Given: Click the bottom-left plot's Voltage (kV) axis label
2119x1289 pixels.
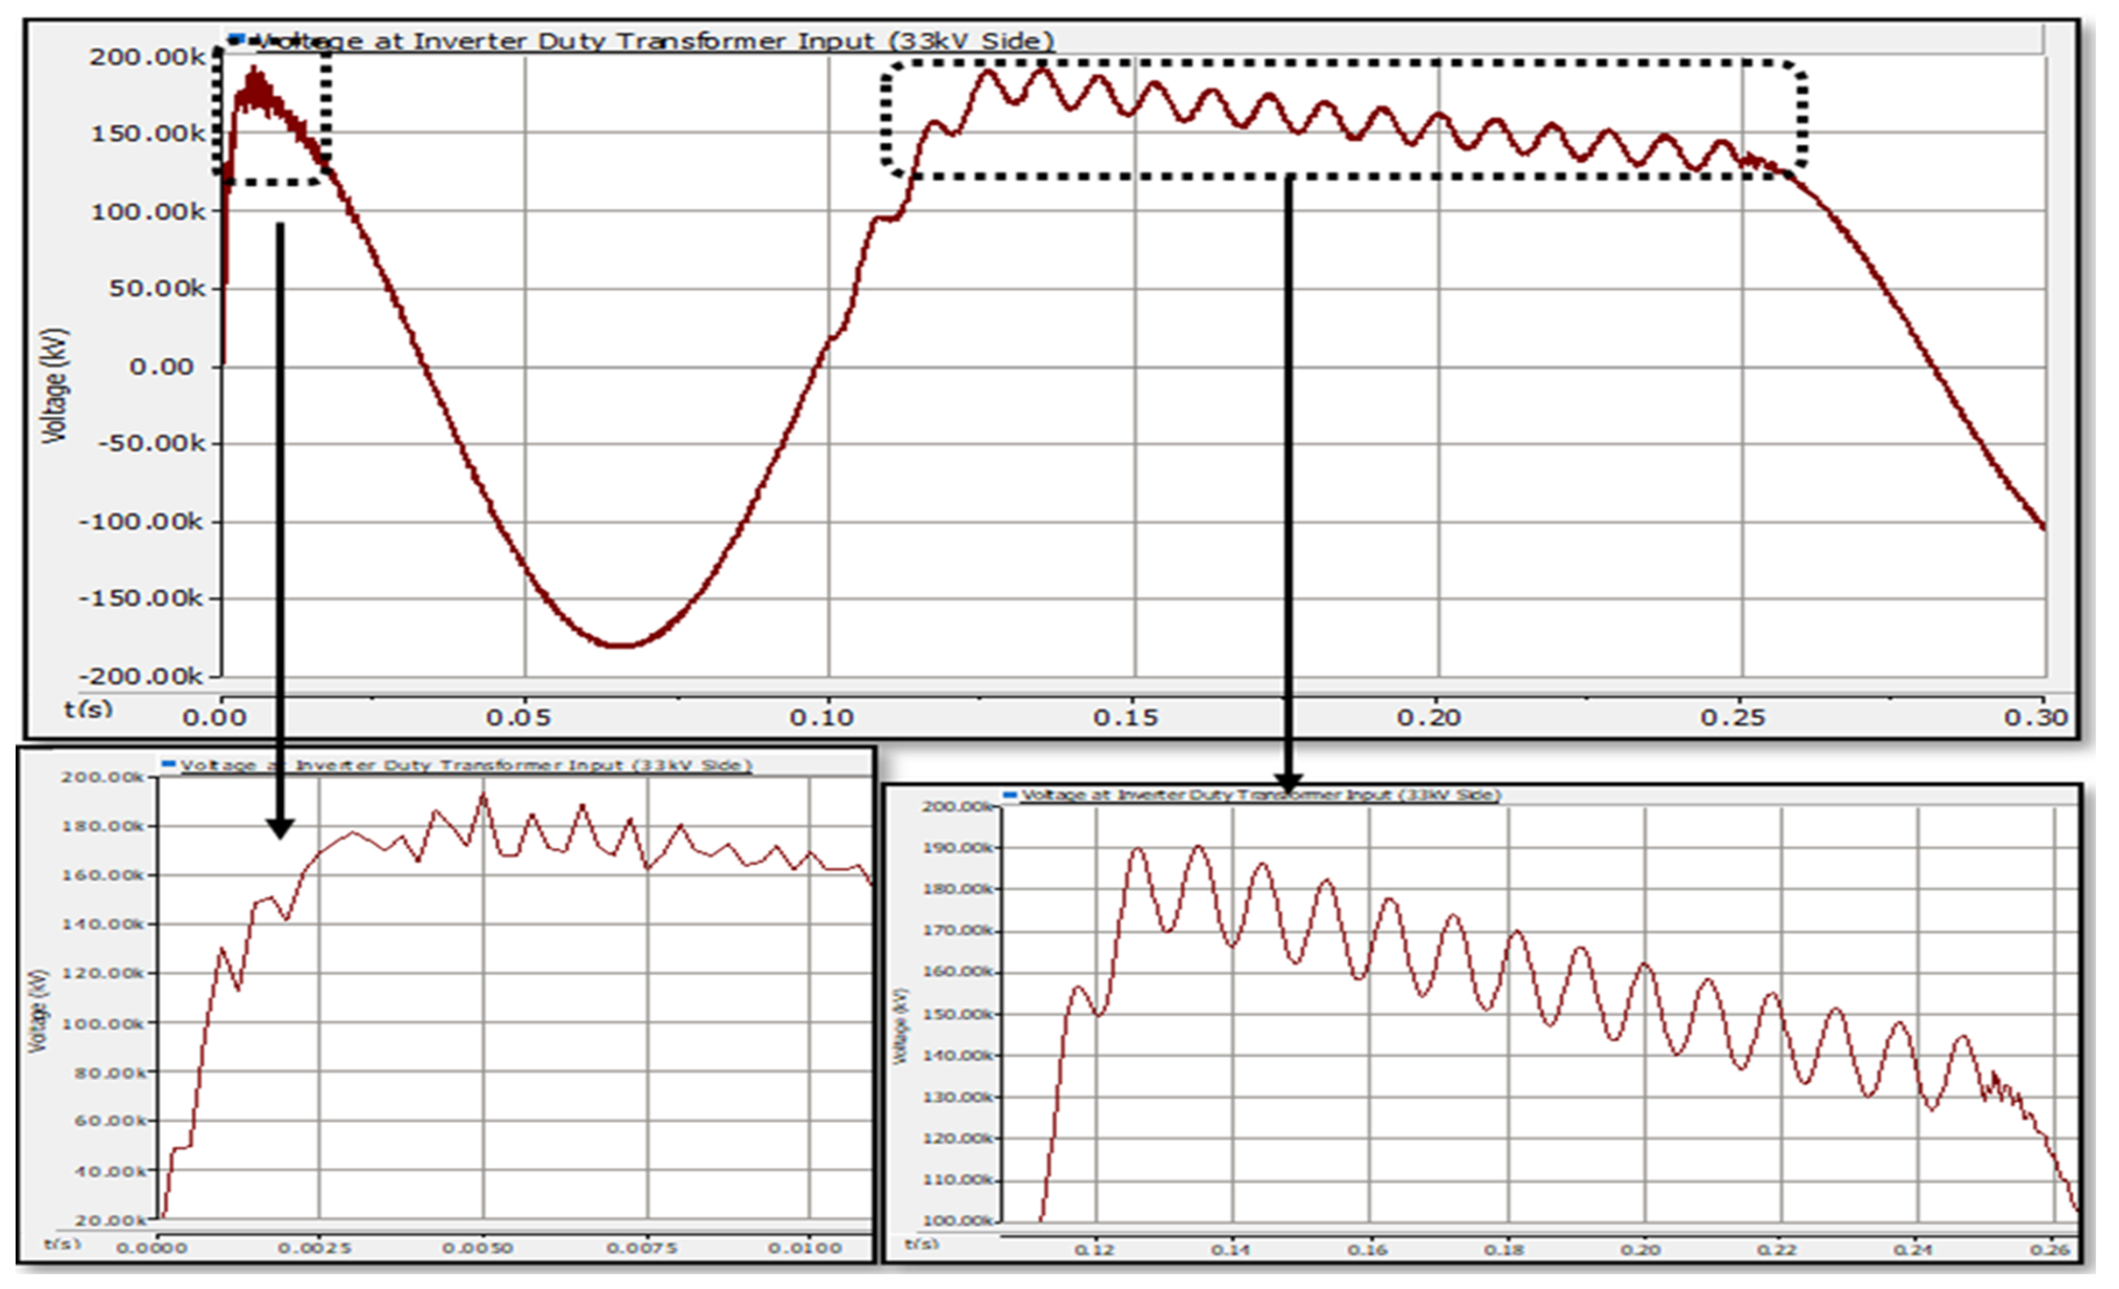Looking at the screenshot, I should pos(38,1011).
